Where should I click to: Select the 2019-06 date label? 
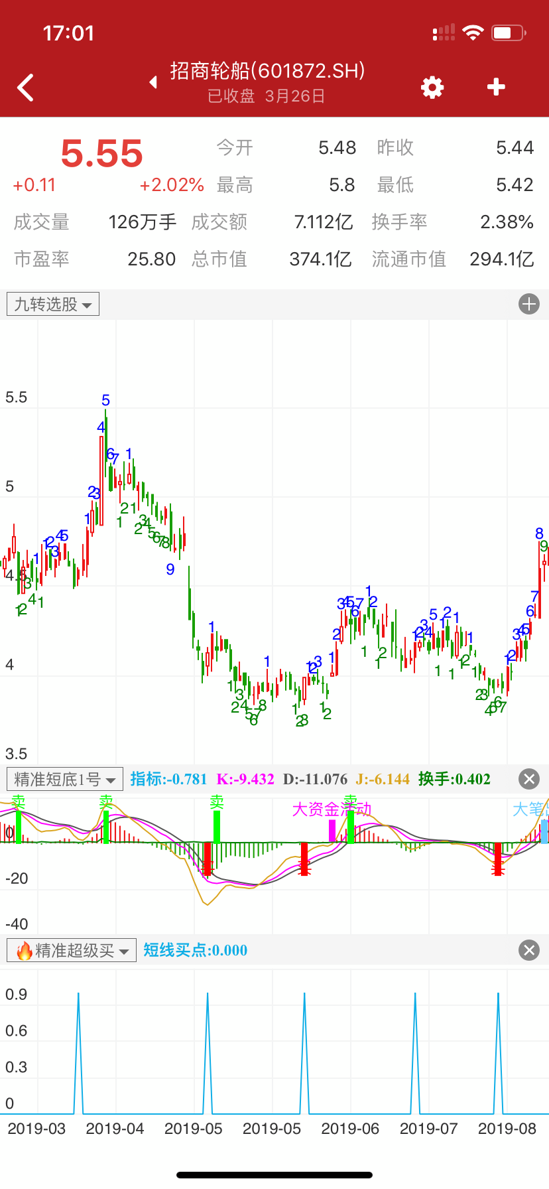[350, 1129]
